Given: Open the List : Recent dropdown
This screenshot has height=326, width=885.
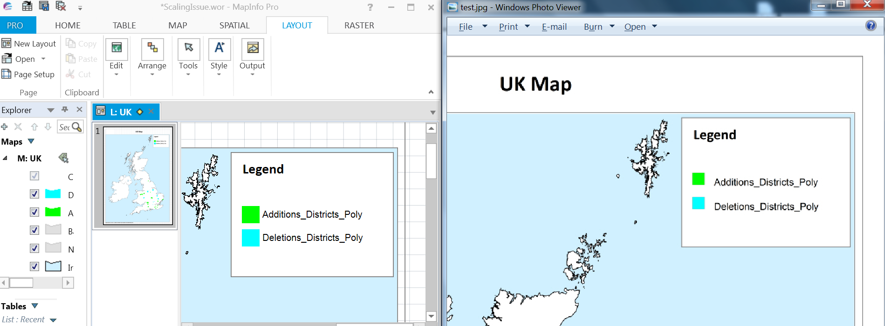Looking at the screenshot, I should point(53,320).
